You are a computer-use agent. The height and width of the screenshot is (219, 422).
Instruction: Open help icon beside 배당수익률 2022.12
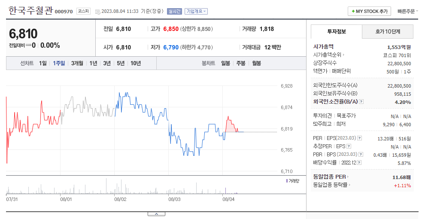[359, 162]
